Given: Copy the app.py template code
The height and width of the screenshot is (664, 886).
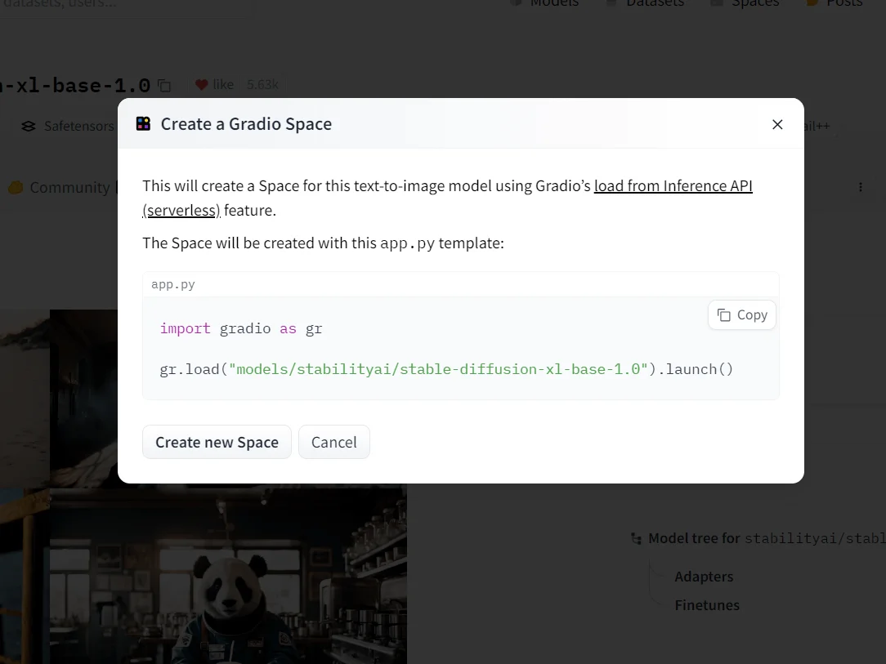Looking at the screenshot, I should [742, 315].
